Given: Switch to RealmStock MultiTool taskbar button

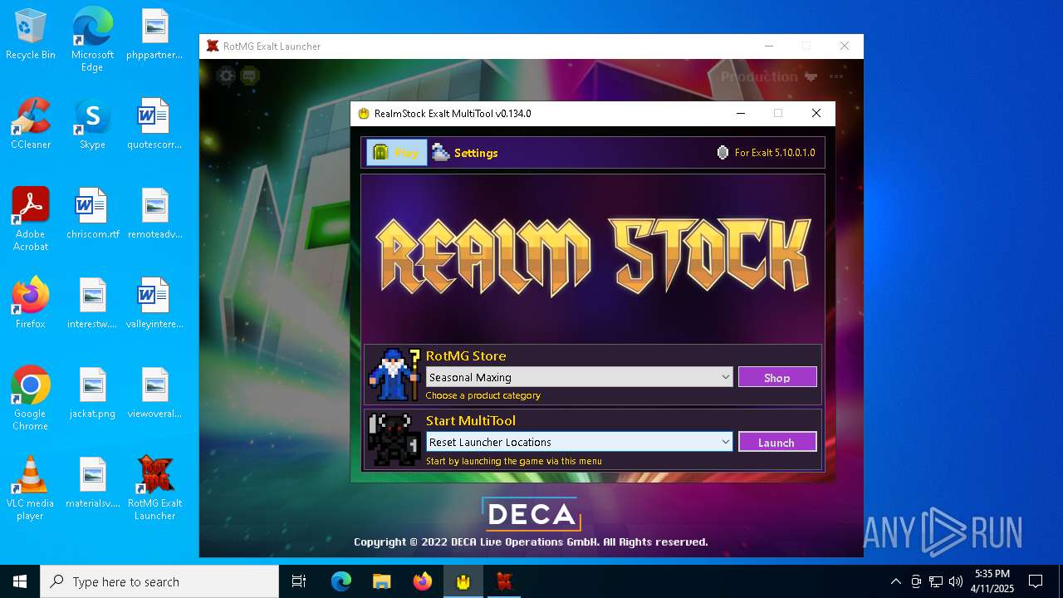Looking at the screenshot, I should [463, 581].
